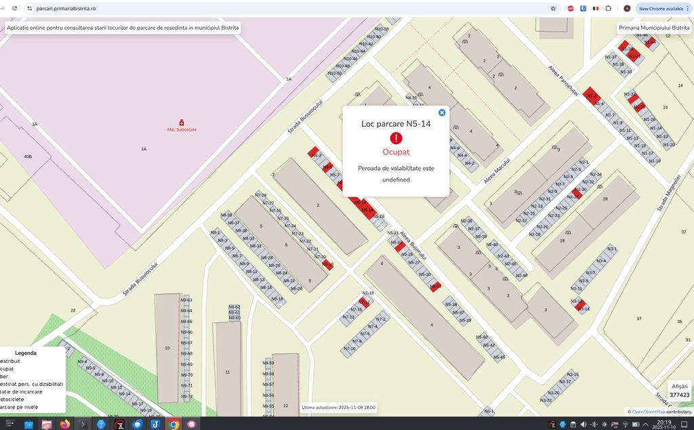
Task: Open the Chrome extensions puzzle icon
Action: tap(608, 9)
